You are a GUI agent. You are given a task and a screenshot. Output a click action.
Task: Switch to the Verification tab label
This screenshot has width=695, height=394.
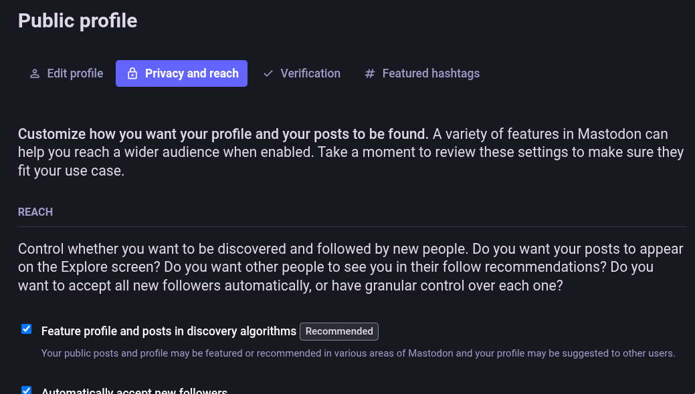310,73
